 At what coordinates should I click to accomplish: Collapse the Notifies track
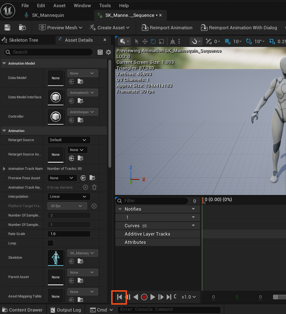coord(120,209)
